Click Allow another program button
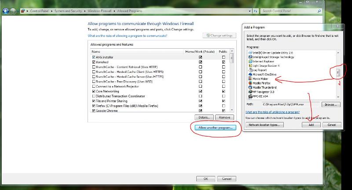The width and height of the screenshot is (352, 190). pyautogui.click(x=215, y=128)
